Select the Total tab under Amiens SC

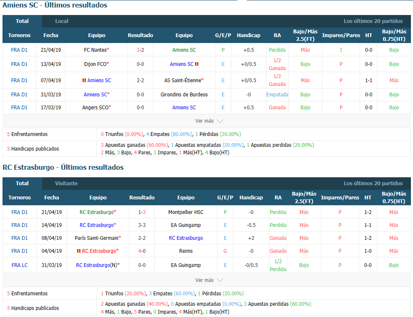(22, 21)
